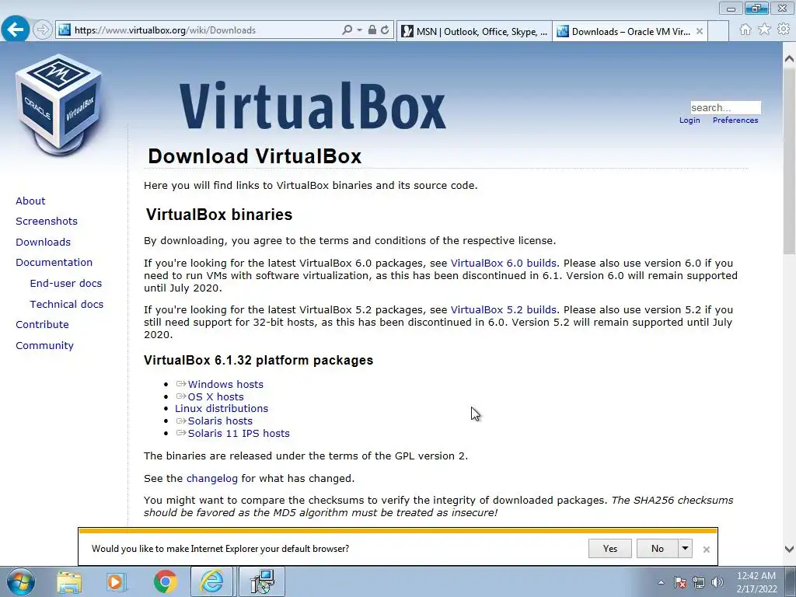Dismiss the default browser notification bar
The height and width of the screenshot is (597, 796).
coord(706,550)
